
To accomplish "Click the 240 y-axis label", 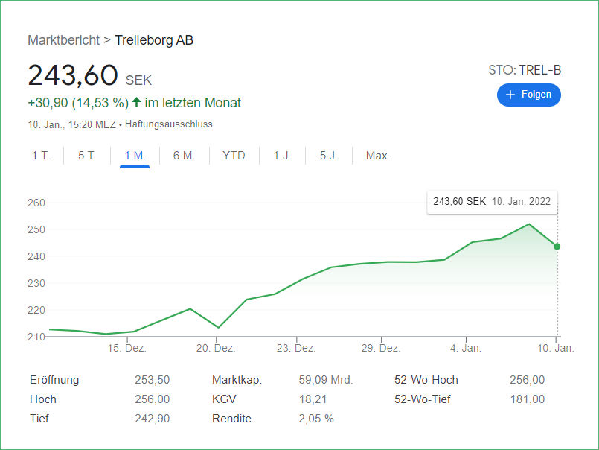I will coord(36,256).
